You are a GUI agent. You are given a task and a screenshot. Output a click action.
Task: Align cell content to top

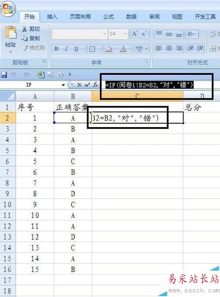(159, 34)
